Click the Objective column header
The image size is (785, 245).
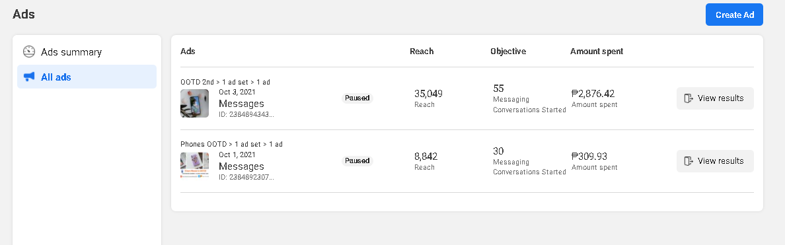click(508, 51)
